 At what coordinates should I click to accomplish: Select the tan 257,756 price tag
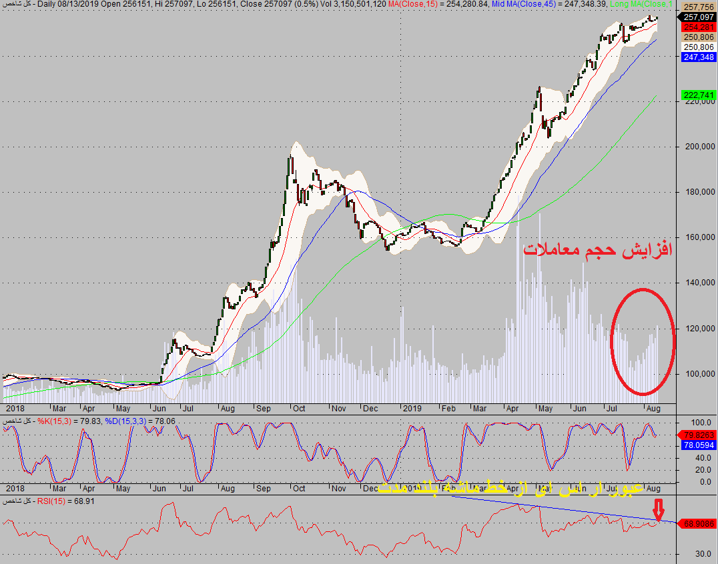tap(698, 7)
